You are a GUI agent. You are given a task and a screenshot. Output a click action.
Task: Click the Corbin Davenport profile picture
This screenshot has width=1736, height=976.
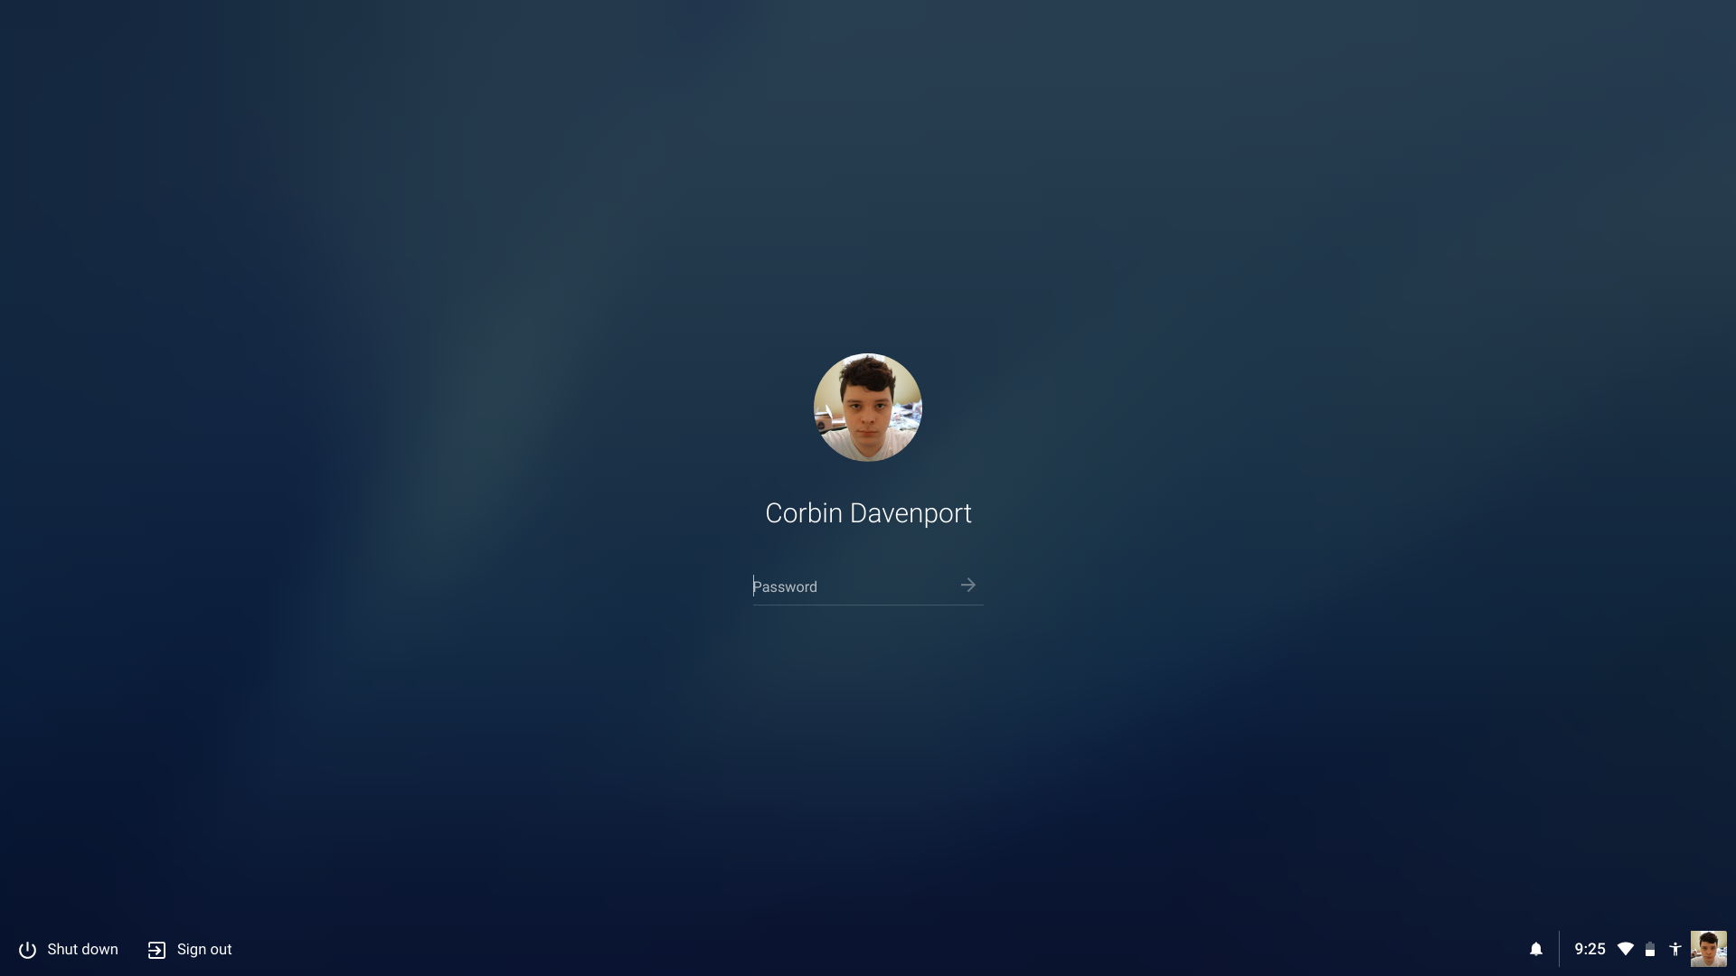tap(868, 407)
